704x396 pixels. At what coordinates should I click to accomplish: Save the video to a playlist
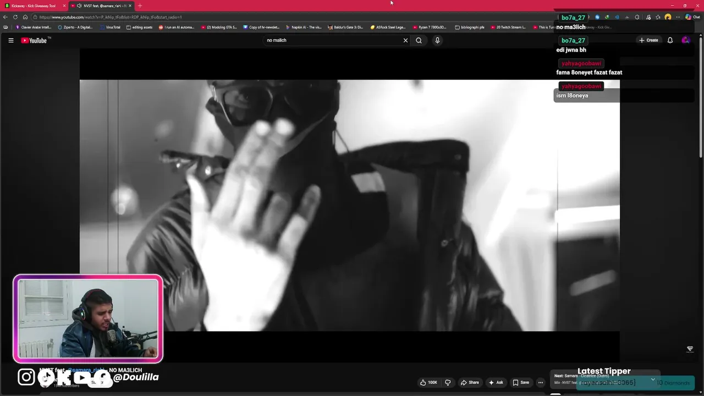click(521, 382)
